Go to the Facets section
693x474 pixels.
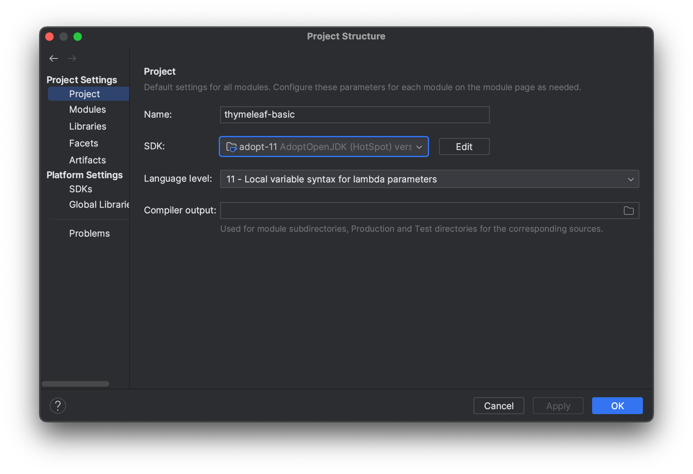click(x=84, y=143)
